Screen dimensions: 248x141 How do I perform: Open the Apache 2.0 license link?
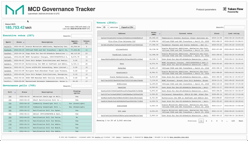point(99,137)
